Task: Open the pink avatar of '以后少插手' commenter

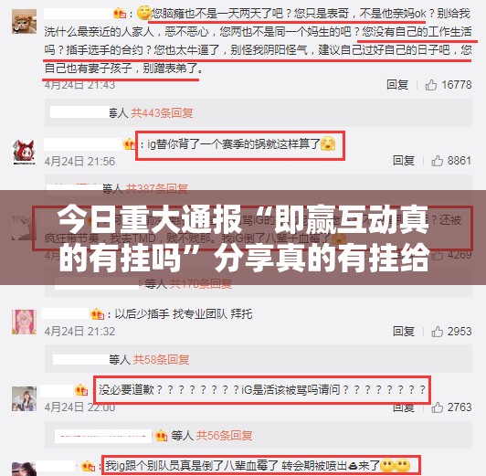Action: coord(24,322)
